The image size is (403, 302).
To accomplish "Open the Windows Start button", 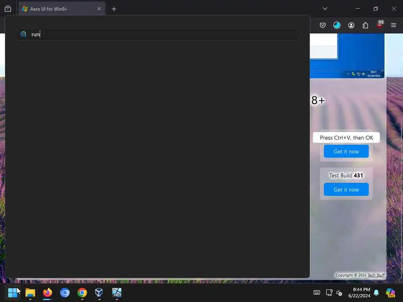I will tap(12, 293).
